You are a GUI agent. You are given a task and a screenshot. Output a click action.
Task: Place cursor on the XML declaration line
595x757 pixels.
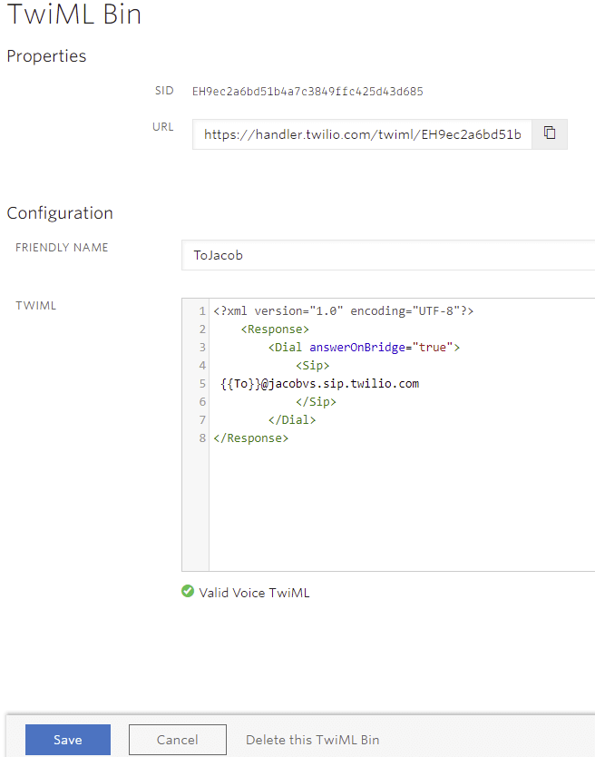[x=344, y=311]
